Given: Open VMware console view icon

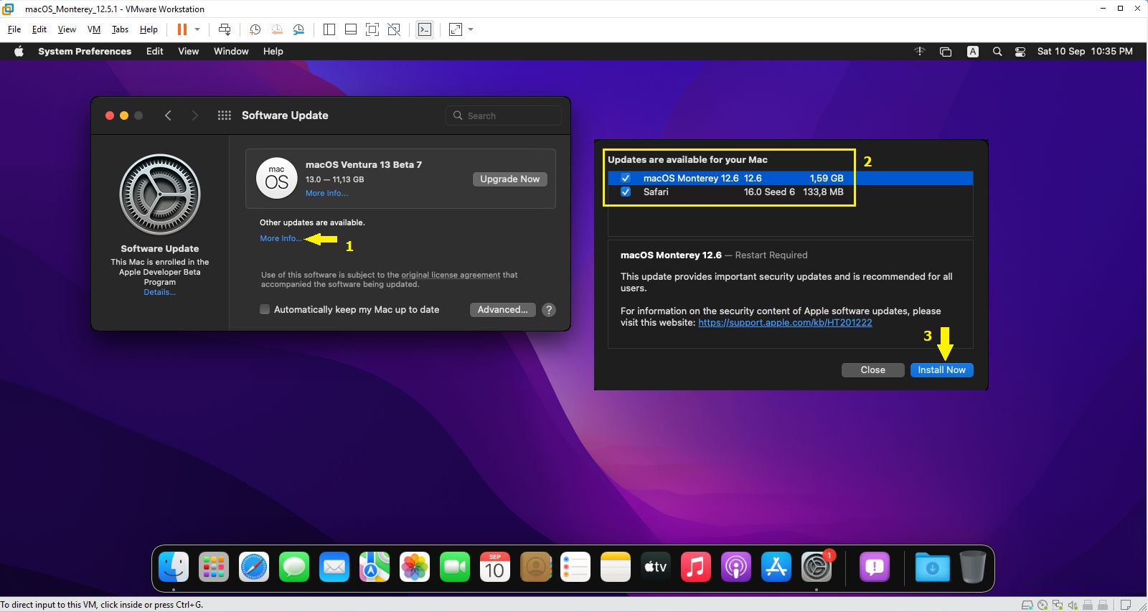Looking at the screenshot, I should pos(425,29).
